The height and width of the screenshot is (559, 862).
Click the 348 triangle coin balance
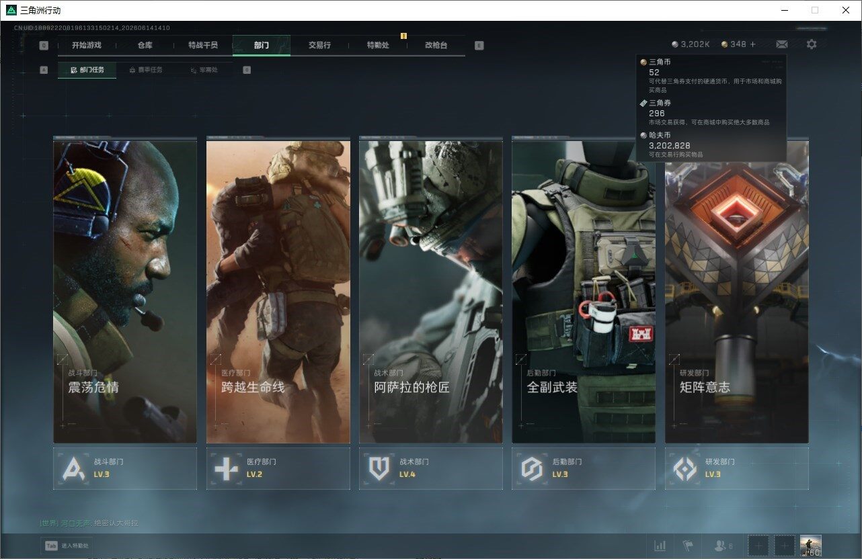(x=734, y=44)
